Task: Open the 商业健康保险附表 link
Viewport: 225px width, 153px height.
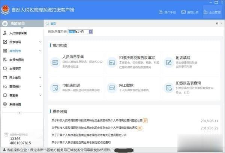Action: (187, 63)
